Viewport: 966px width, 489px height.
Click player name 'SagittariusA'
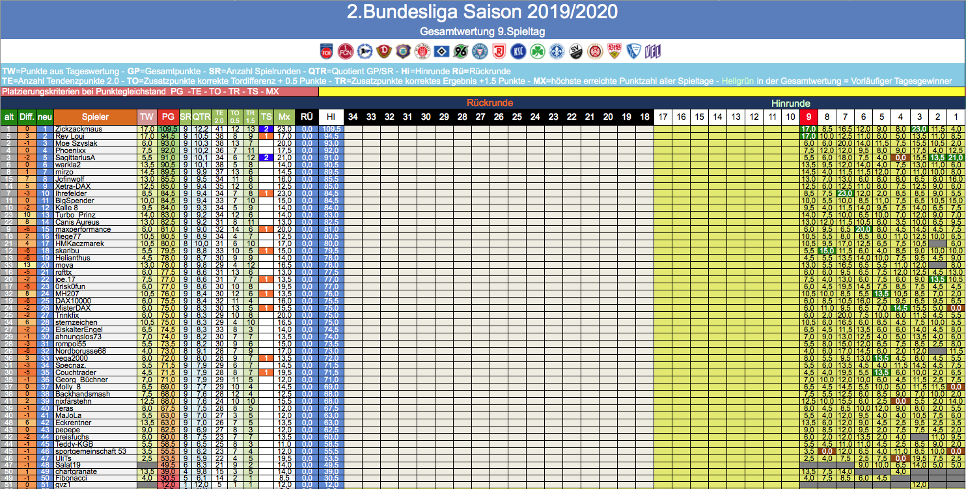coord(75,158)
